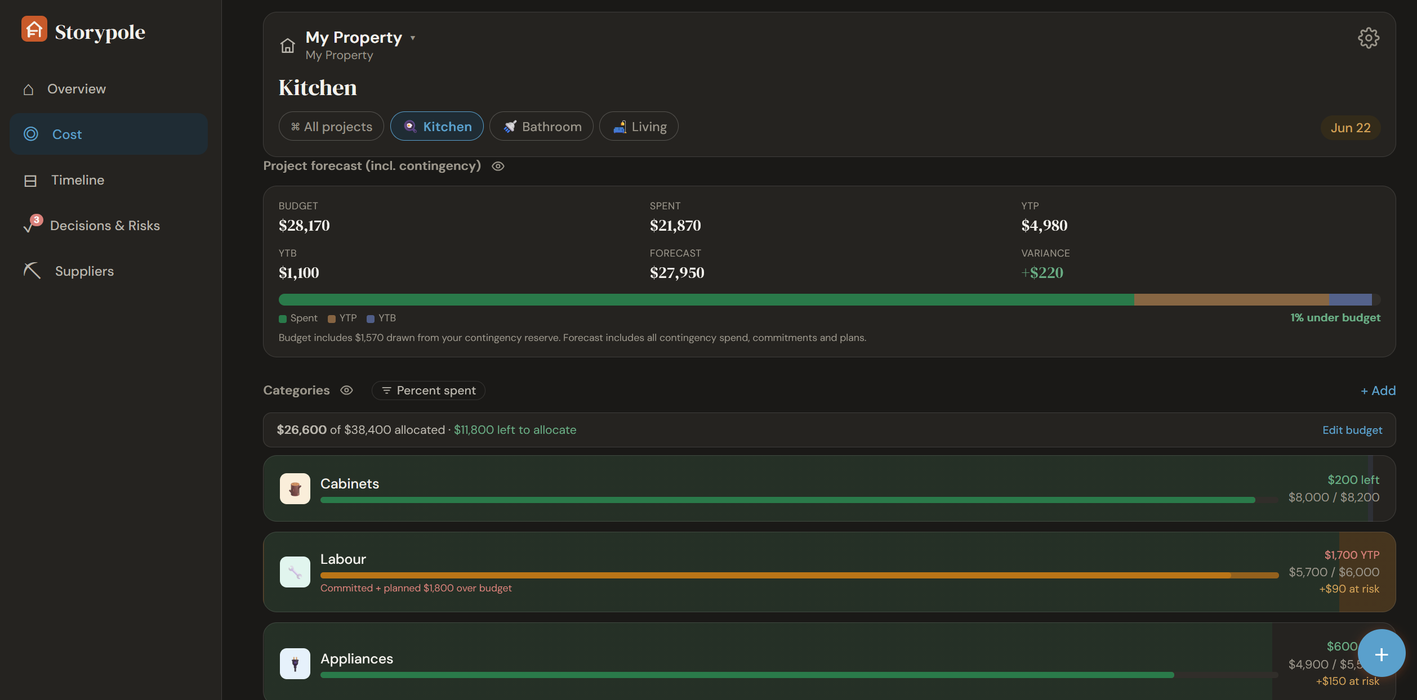
Task: Click the YTP legend swatch
Action: pyautogui.click(x=332, y=319)
